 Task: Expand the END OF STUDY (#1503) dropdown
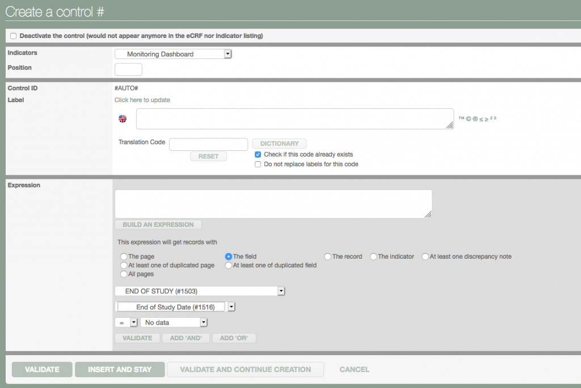pyautogui.click(x=281, y=291)
